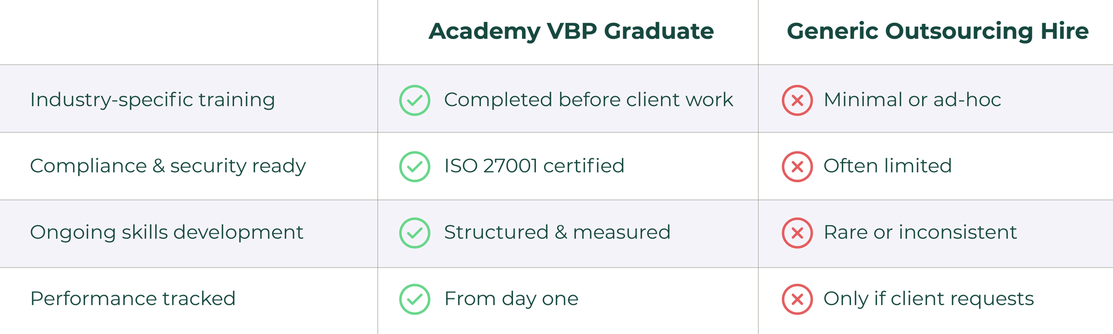Click the Compliance & security ready label

168,166
